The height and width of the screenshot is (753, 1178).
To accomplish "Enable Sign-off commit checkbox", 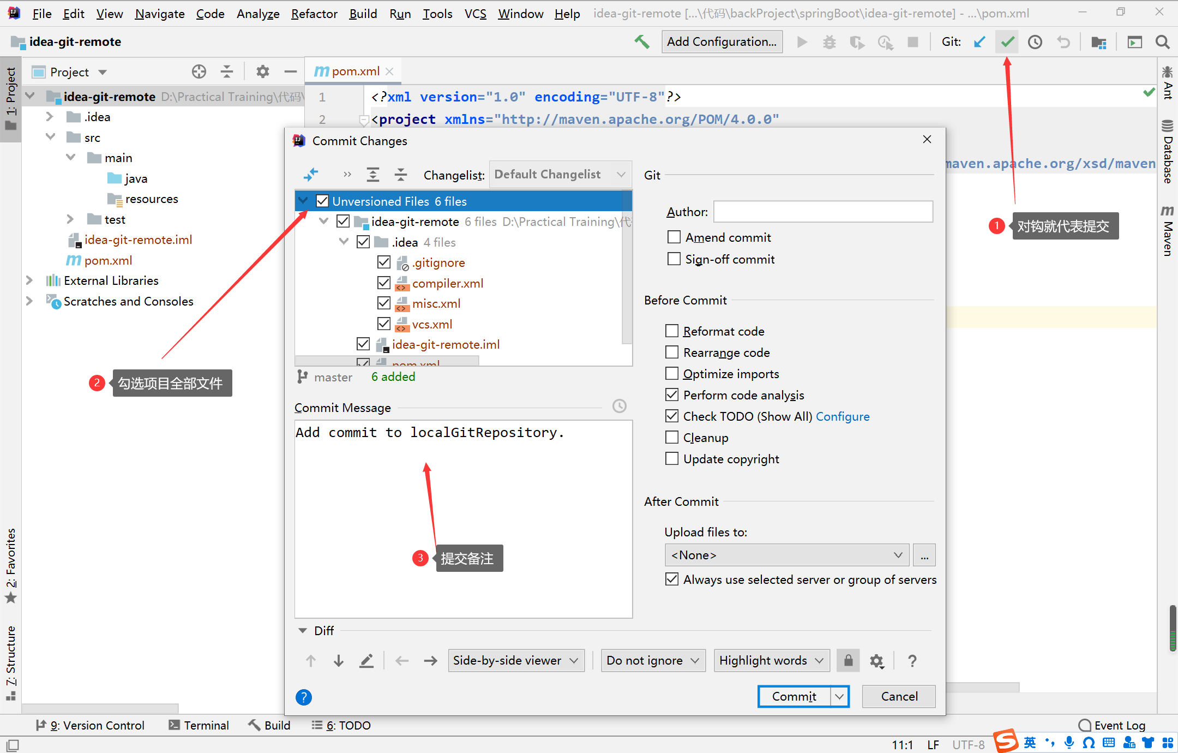I will click(674, 259).
